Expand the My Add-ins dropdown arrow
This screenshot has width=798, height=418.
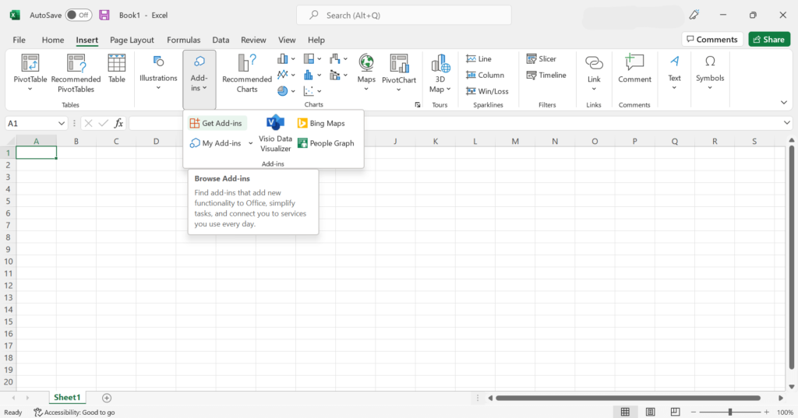pos(250,143)
